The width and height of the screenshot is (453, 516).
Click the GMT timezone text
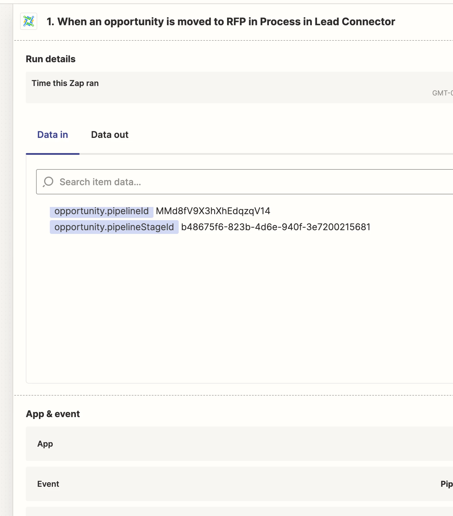click(x=442, y=93)
